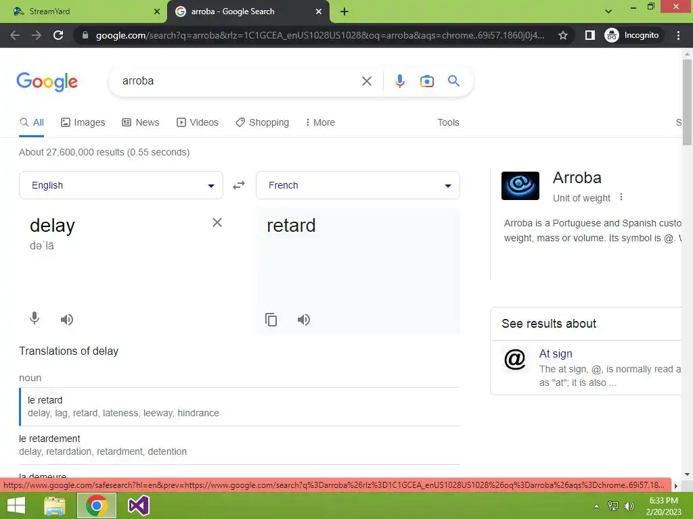693x519 pixels.
Task: Copy the French translation
Action: pos(271,319)
